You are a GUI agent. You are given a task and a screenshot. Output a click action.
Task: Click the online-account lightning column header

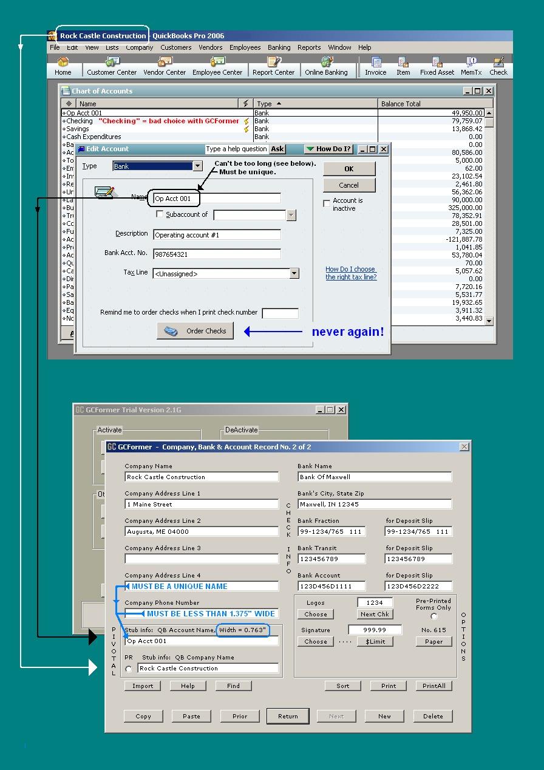(246, 103)
